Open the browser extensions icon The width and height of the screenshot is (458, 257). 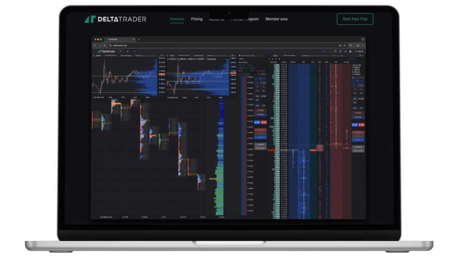pos(351,46)
